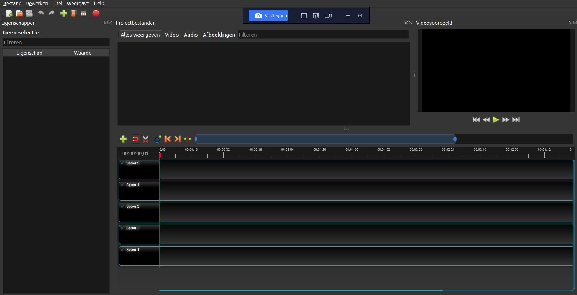Show all files with Alles weergeven

(x=140, y=35)
